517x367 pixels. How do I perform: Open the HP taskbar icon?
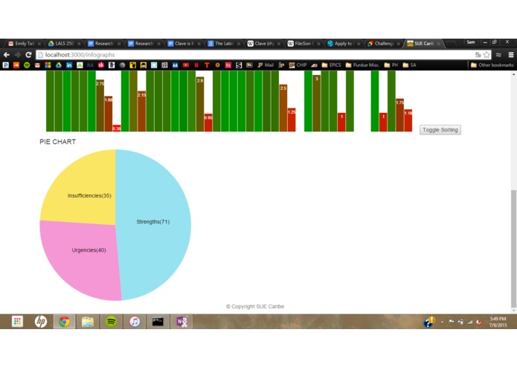pyautogui.click(x=41, y=322)
